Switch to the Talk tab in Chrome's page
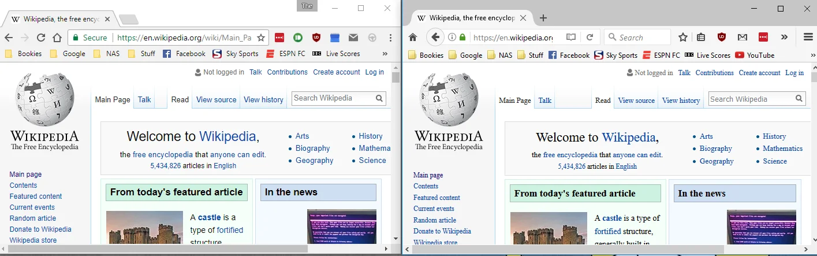Viewport: 817px width, 256px height. pyautogui.click(x=144, y=99)
